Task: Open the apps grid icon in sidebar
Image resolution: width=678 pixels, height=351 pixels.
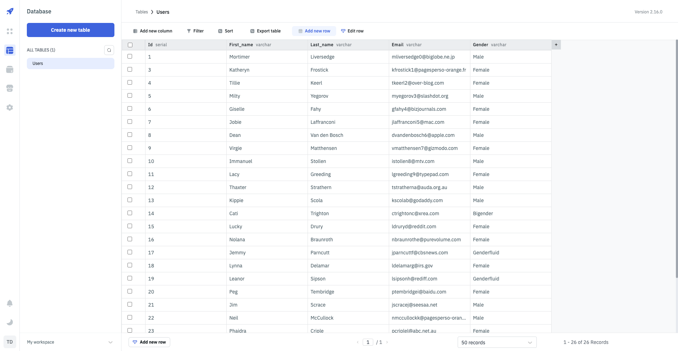Action: click(10, 31)
